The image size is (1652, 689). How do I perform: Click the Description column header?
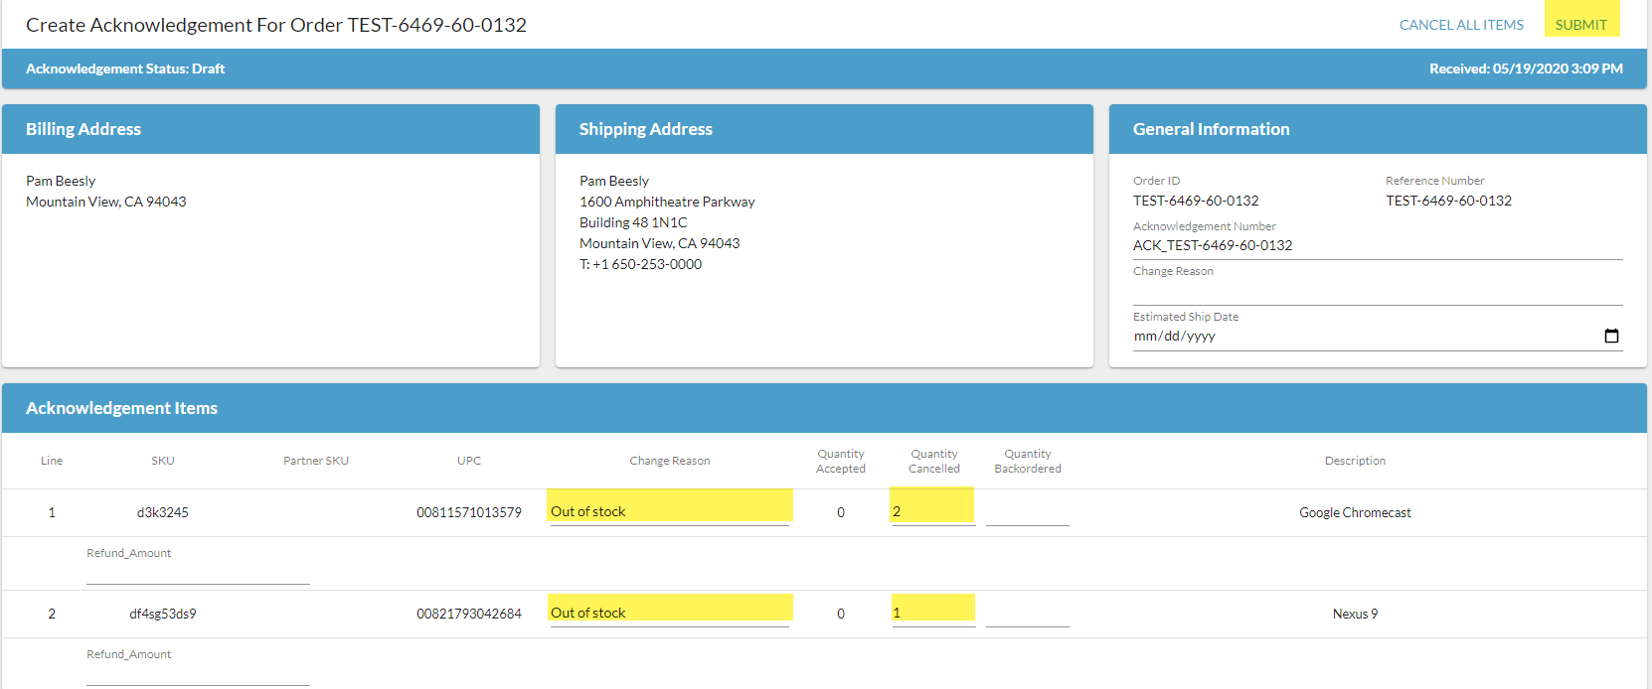[x=1354, y=461]
